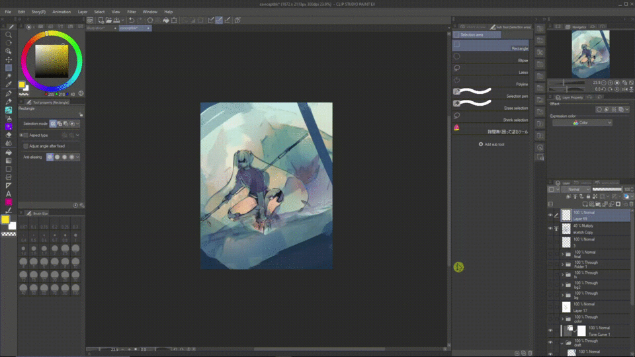Viewport: 635px width, 357px height.
Task: Hide sketch Copy layer eye icon
Action: tap(550, 229)
